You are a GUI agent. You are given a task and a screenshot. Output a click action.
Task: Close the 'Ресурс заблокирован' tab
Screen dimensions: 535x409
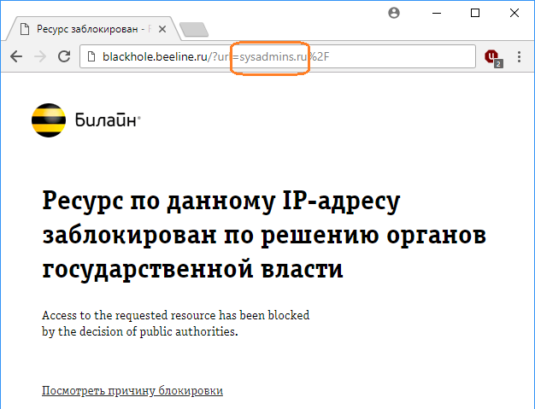click(x=162, y=29)
